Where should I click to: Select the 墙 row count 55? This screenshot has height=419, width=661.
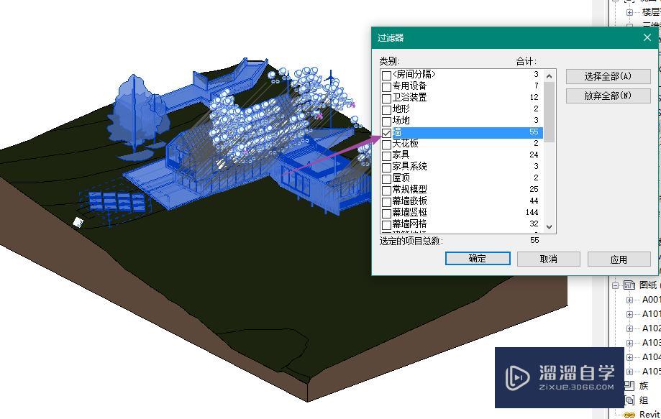click(x=534, y=132)
